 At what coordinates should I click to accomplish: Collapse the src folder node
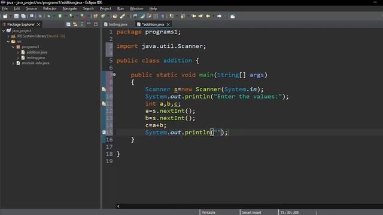point(8,41)
